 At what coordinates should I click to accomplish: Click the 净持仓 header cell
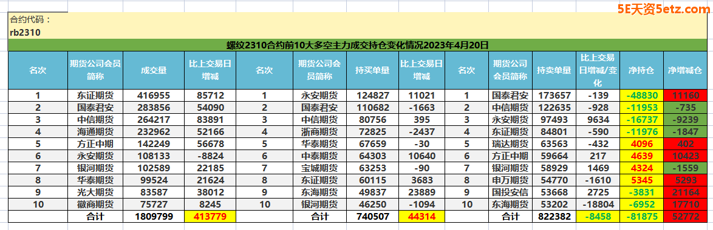point(641,70)
